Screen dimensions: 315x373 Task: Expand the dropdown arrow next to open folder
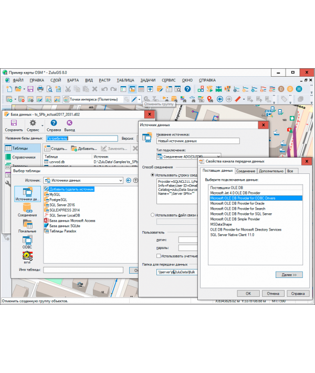coord(24,89)
